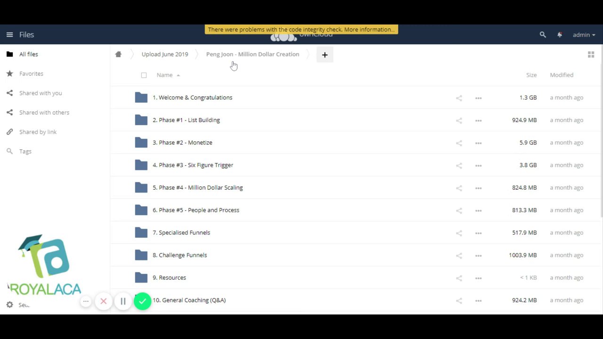Open the search magnifier in header
Image resolution: width=603 pixels, height=339 pixels.
tap(543, 34)
